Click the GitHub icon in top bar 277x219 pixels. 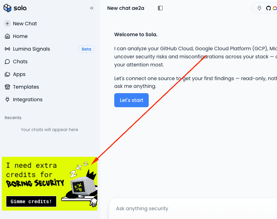click(x=268, y=8)
